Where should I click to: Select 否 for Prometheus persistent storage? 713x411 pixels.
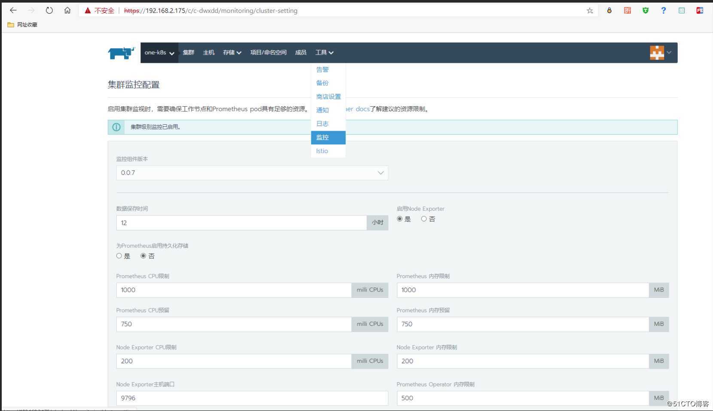coord(143,256)
